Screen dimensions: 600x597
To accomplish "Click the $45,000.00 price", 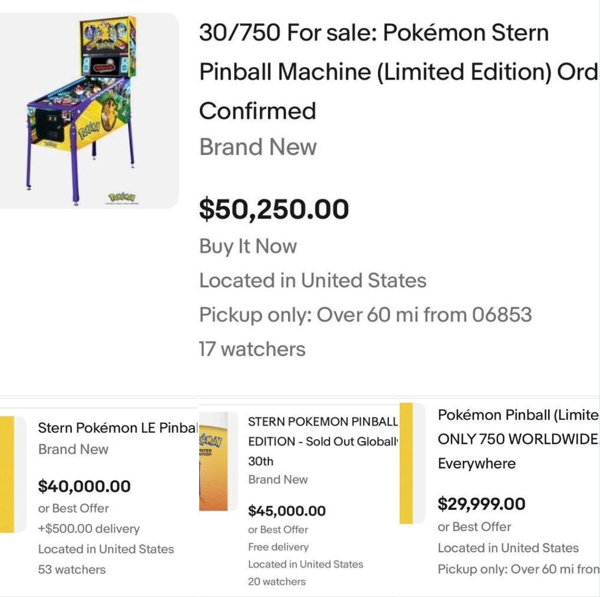I will click(x=287, y=510).
